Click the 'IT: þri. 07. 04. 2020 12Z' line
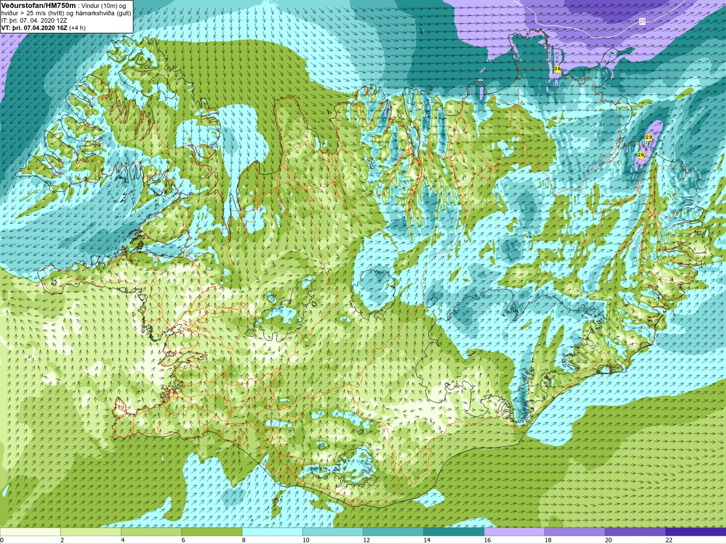Screen dimensions: 726x544 click(x=34, y=20)
